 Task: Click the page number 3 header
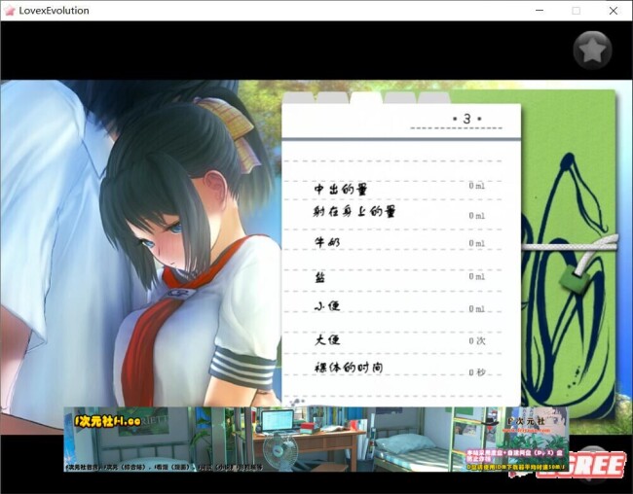pyautogui.click(x=466, y=120)
